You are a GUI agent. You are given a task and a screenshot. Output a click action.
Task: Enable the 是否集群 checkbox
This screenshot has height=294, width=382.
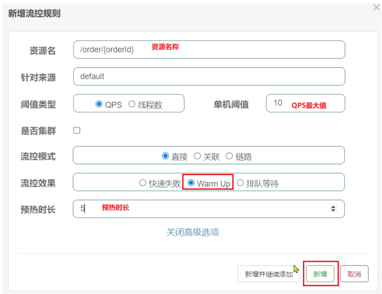click(77, 130)
